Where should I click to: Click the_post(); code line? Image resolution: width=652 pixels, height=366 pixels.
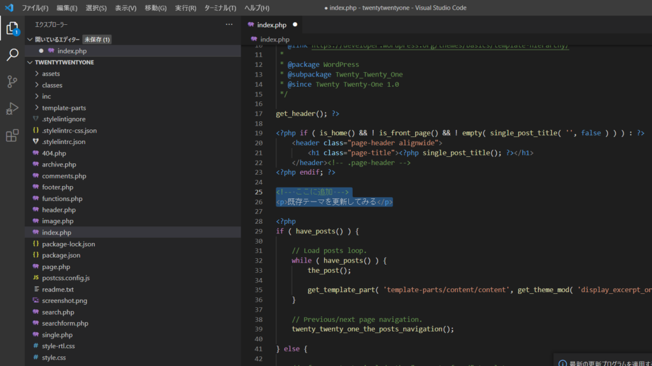[x=329, y=270]
